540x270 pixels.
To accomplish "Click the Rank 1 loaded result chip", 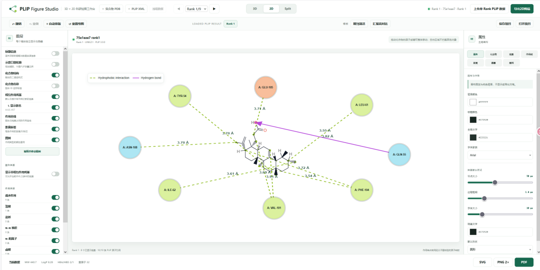I will tap(230, 24).
